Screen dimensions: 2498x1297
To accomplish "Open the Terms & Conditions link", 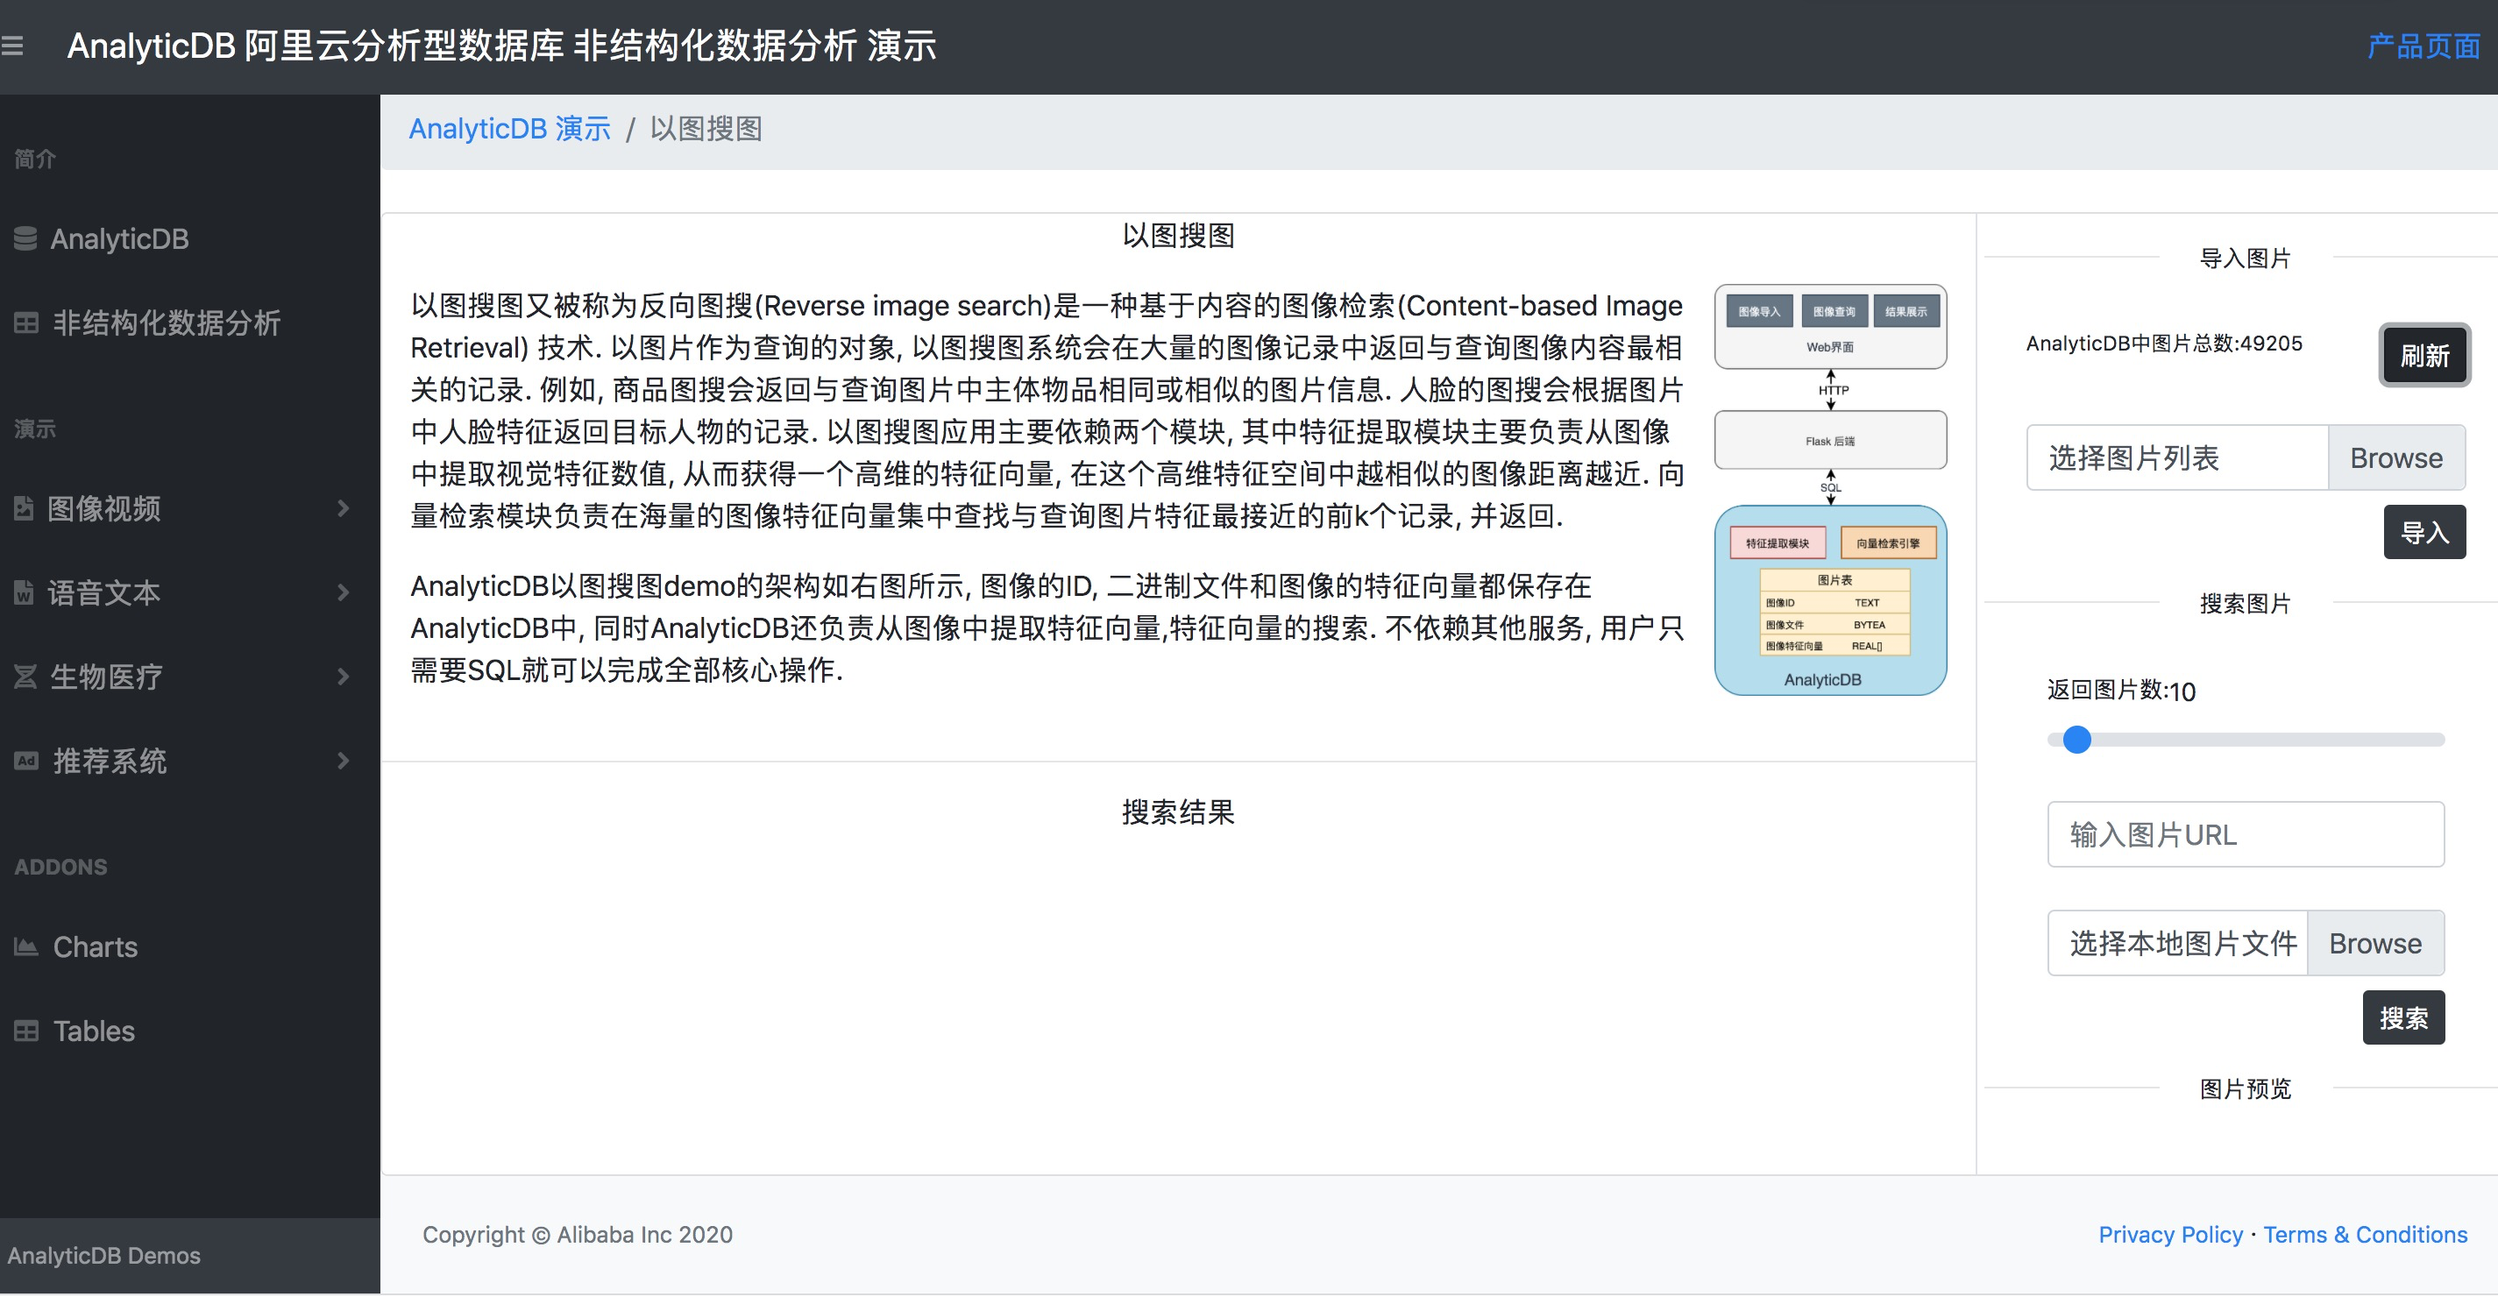I will point(2365,1234).
